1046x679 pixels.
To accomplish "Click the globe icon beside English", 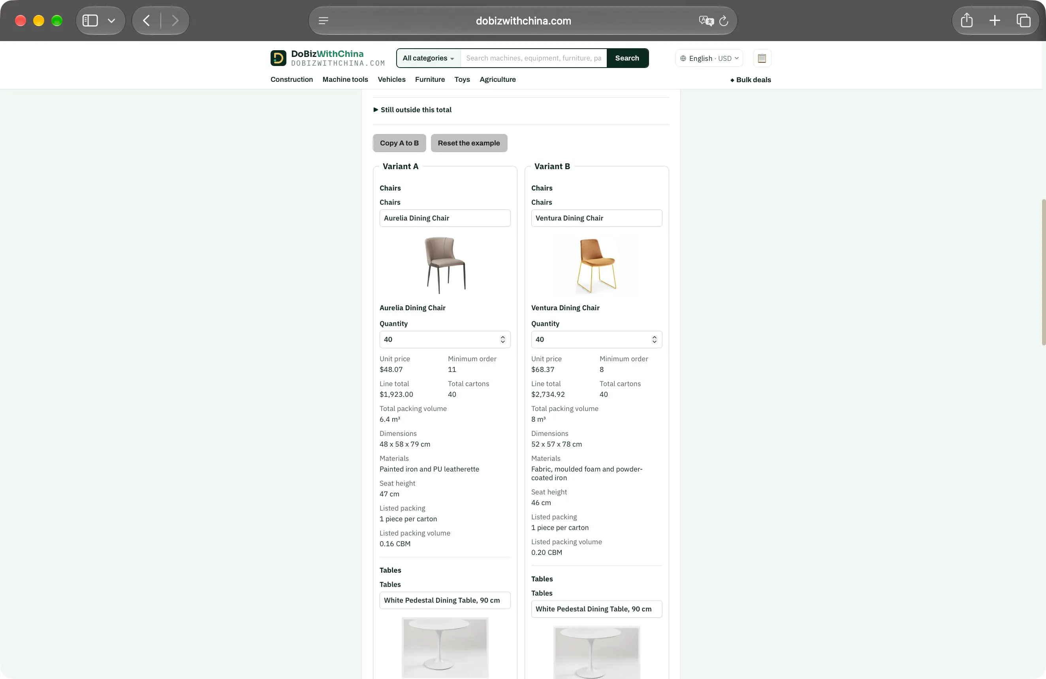I will [x=683, y=58].
